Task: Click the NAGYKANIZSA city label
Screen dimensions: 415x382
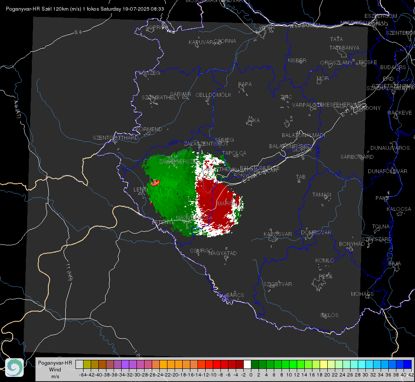Action: (x=194, y=218)
